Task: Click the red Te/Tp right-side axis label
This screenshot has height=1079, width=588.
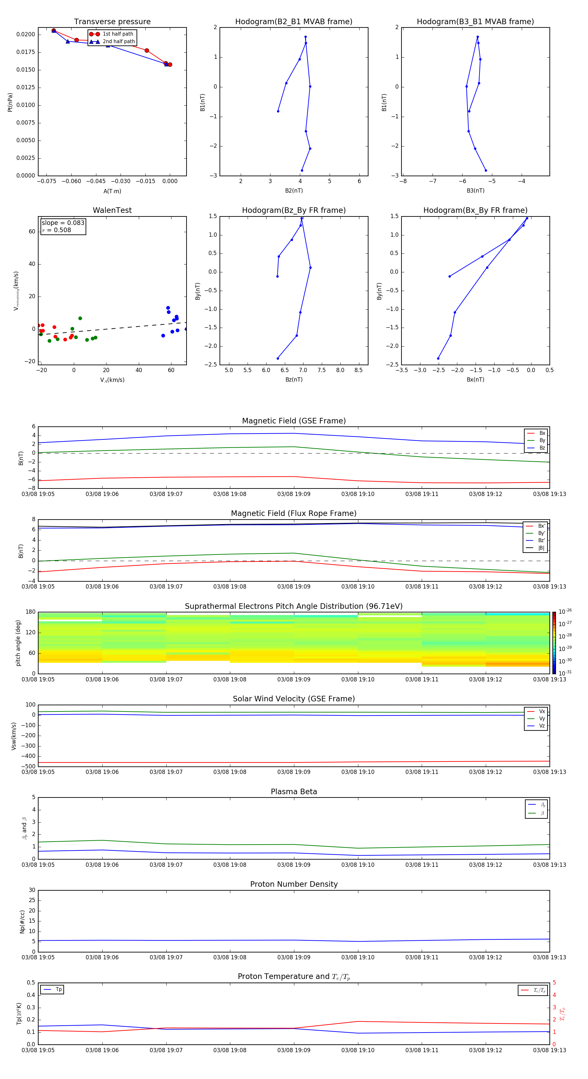Action: (563, 1014)
